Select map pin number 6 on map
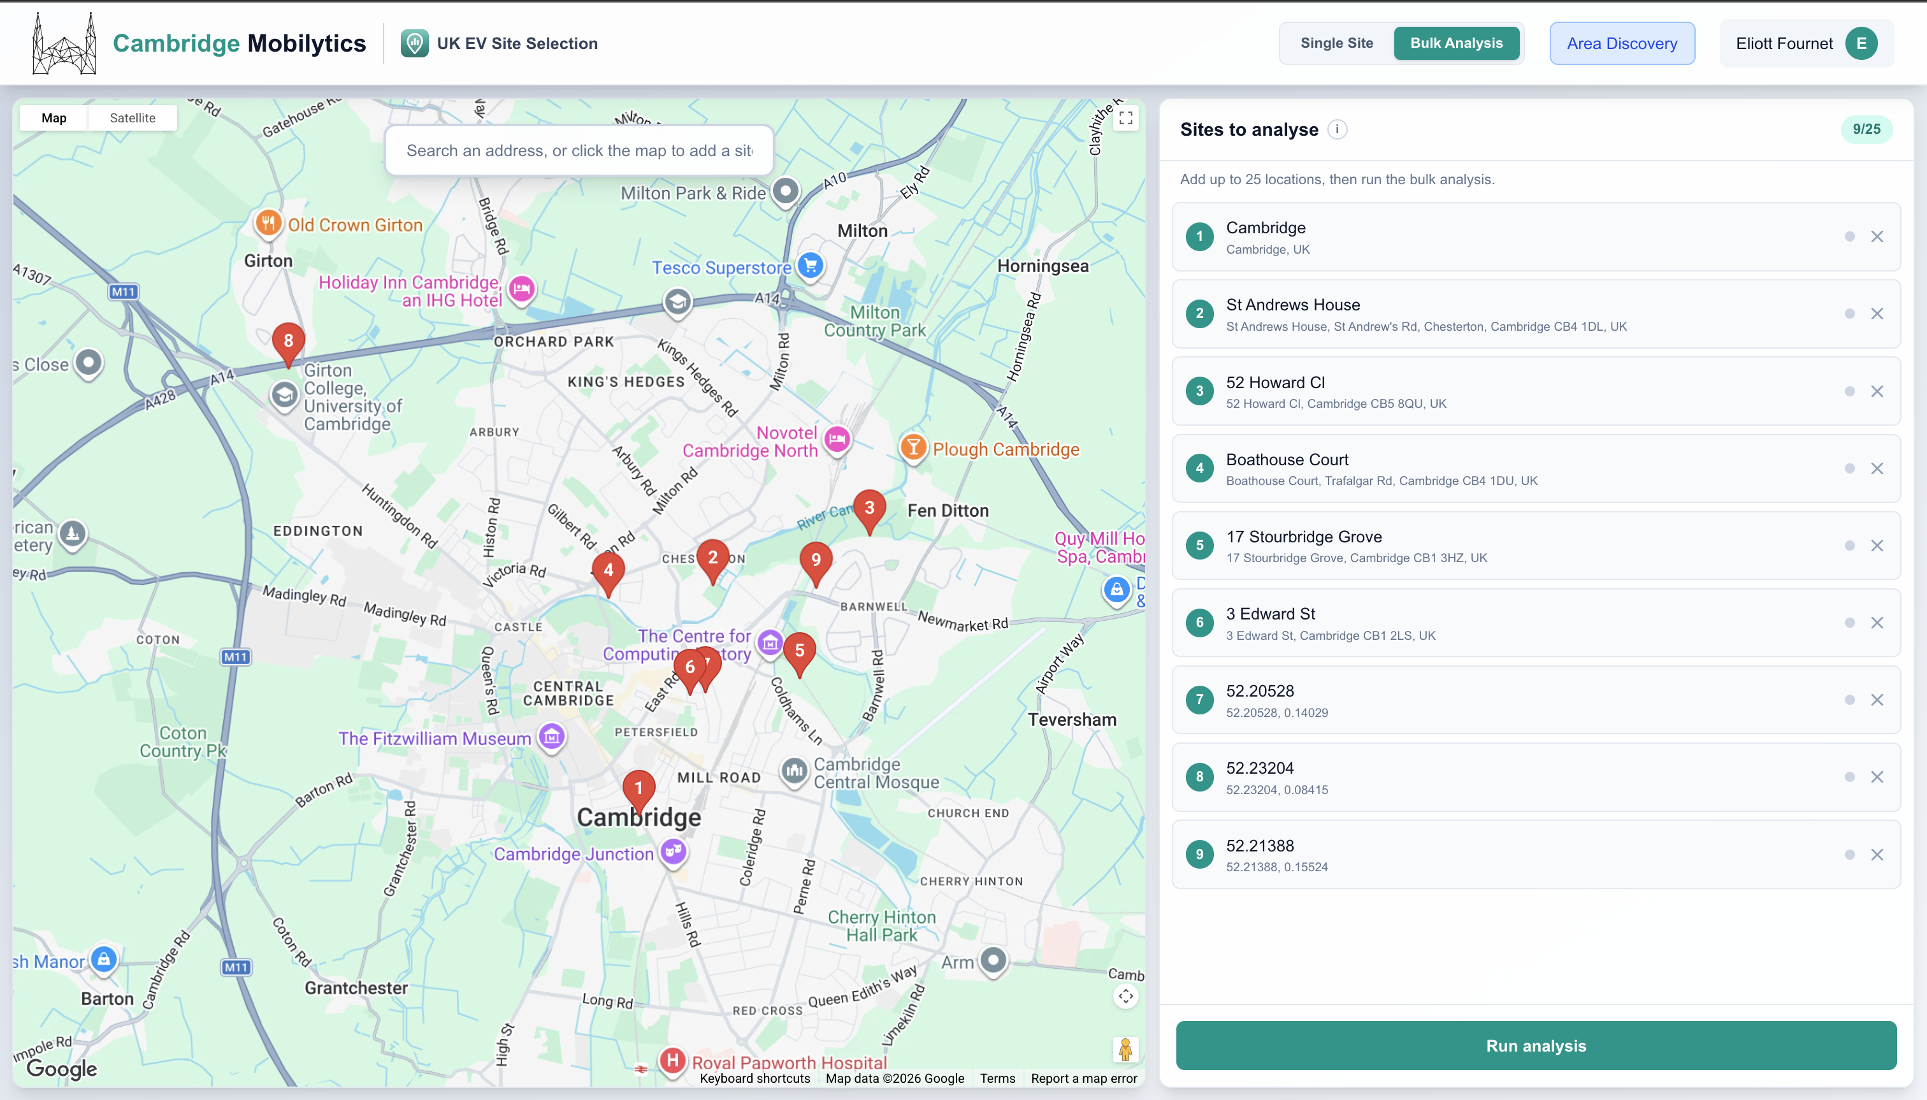The width and height of the screenshot is (1927, 1100). click(x=688, y=671)
